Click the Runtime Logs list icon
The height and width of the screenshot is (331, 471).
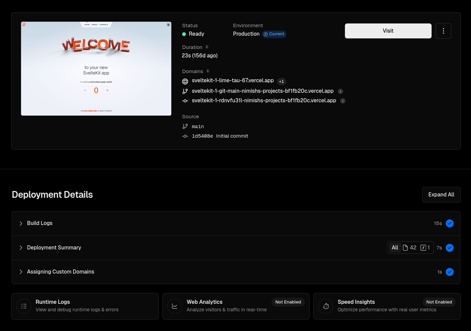click(x=24, y=306)
